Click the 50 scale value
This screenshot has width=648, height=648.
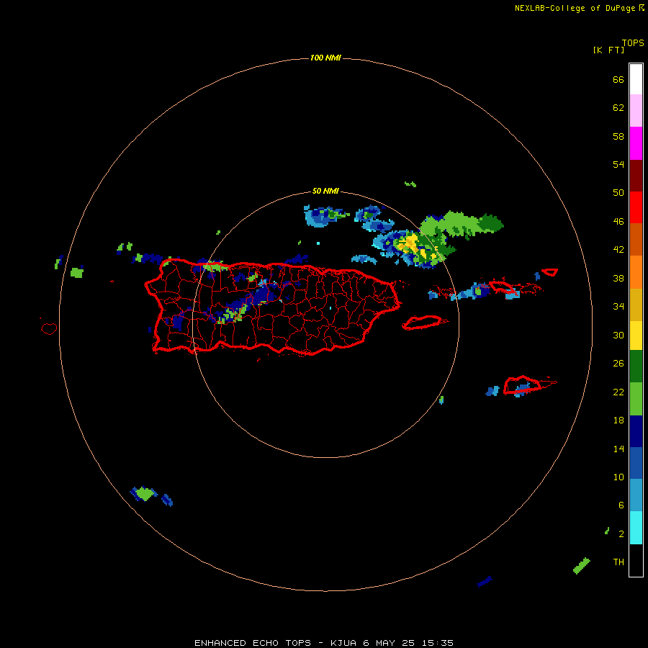[x=618, y=193]
